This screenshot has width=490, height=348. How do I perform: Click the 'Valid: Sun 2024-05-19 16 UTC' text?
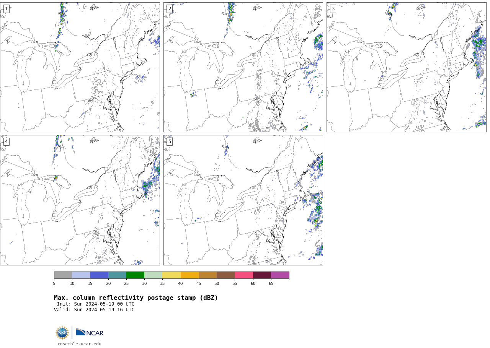pos(94,310)
